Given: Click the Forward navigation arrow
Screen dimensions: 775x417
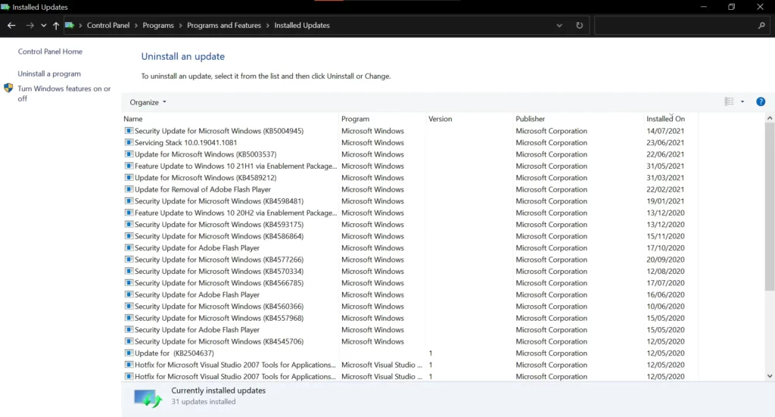Looking at the screenshot, I should [x=30, y=25].
